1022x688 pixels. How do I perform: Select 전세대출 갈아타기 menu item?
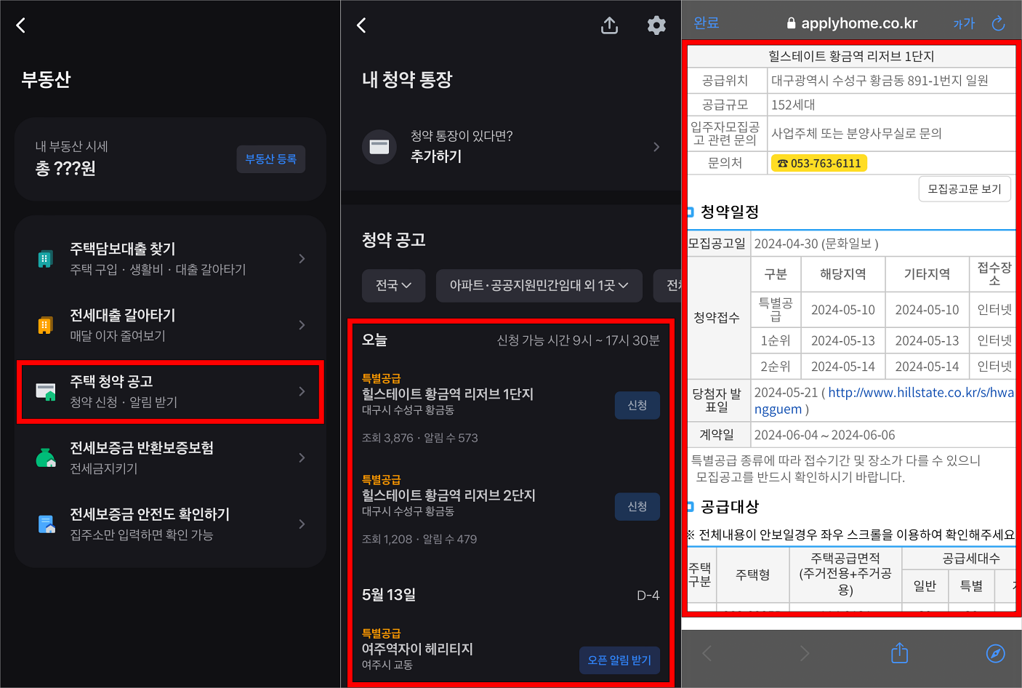pyautogui.click(x=170, y=325)
